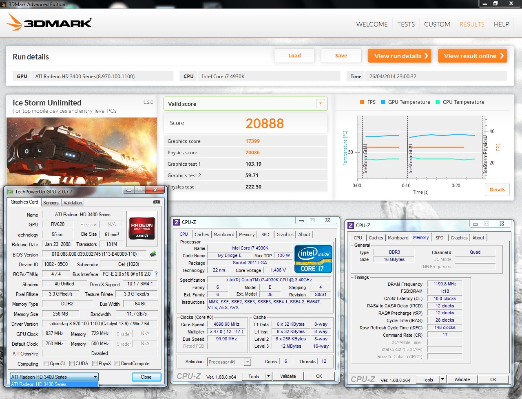
Task: Select ATI Radeon HD 3400 Series list entry
Action: 54,384
